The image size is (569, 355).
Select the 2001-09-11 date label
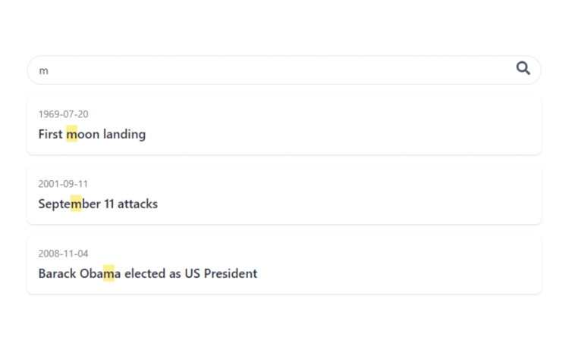[63, 184]
